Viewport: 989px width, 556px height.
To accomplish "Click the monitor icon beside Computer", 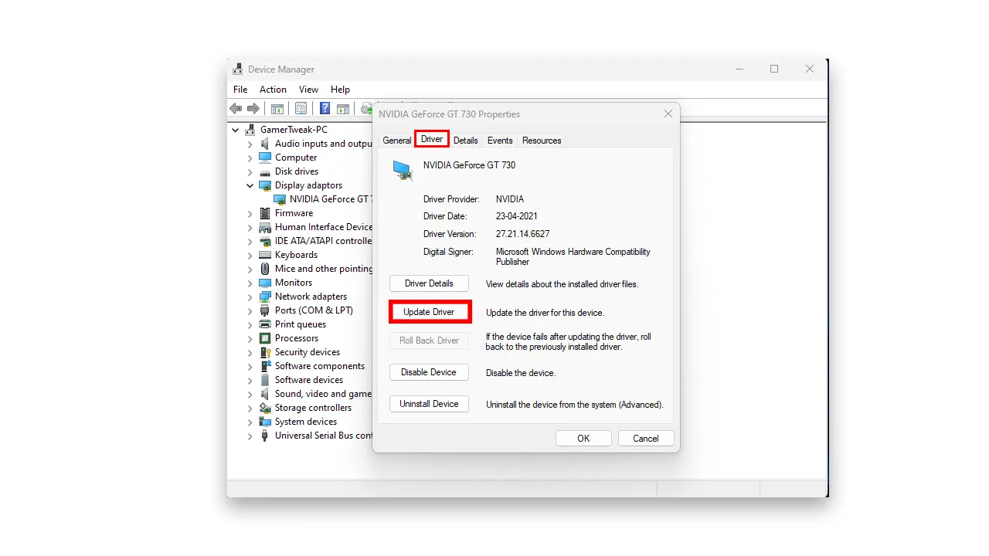I will 265,158.
